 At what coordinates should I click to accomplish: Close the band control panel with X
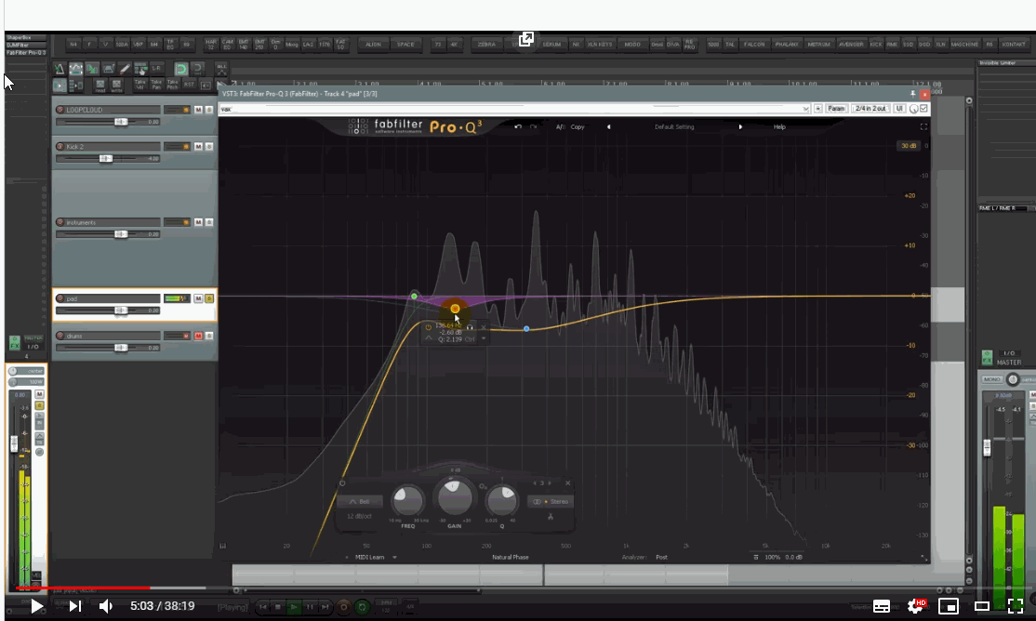click(x=567, y=482)
